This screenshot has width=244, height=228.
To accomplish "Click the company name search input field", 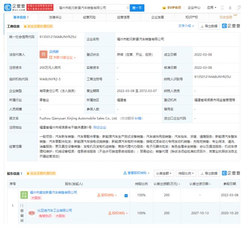I will [x=90, y=8].
